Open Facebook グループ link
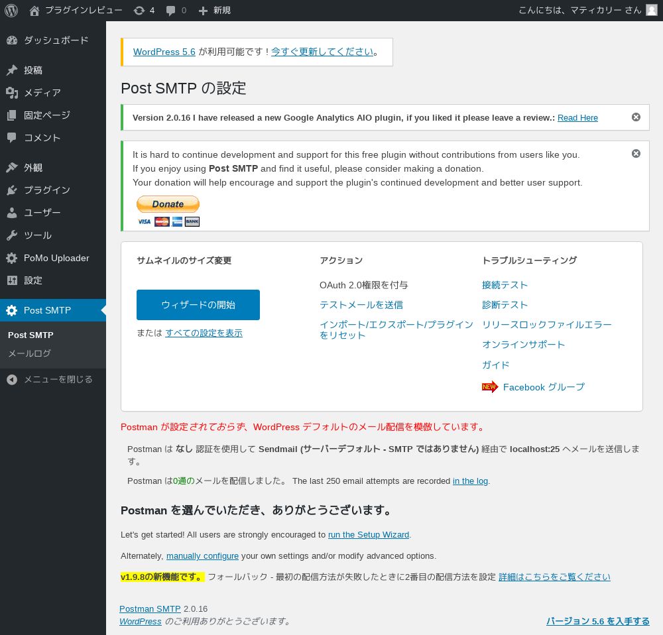Viewport: 663px width, 635px height. (544, 387)
